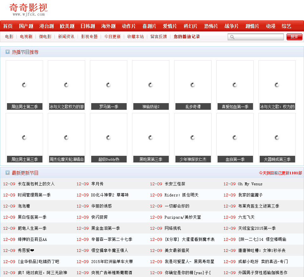This screenshot has width=304, height=277.
Task: Open the 泡泡糖 entry
Action: (x=24, y=206)
